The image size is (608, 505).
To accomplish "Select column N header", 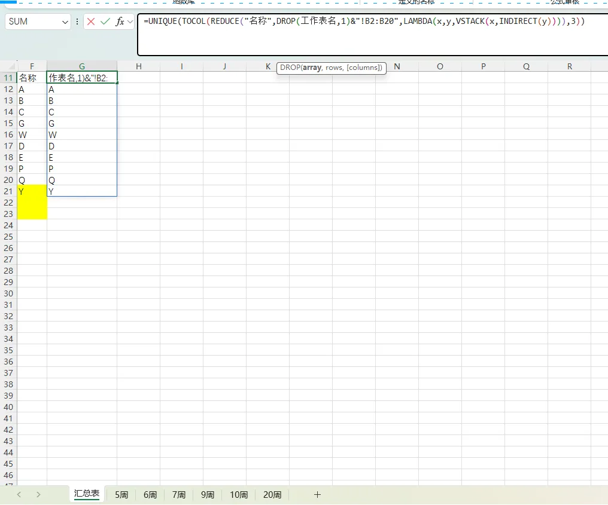I will pos(397,66).
